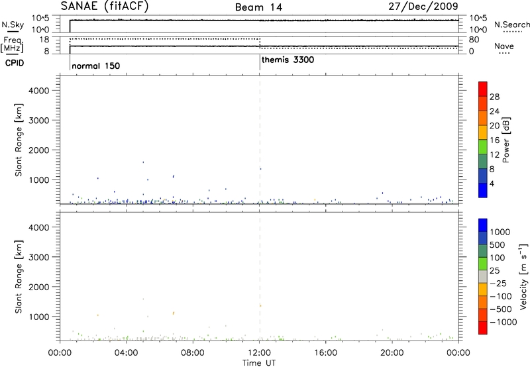Click the '1000' tick on Velocity colorbar

coord(500,232)
